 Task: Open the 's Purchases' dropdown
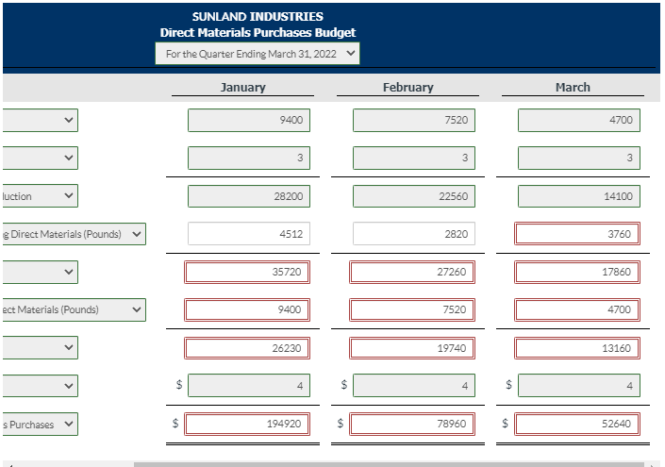point(41,424)
